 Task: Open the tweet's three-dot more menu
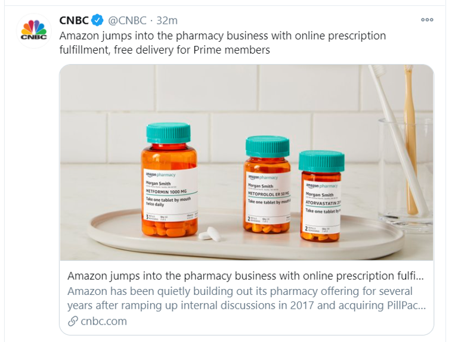(x=427, y=20)
